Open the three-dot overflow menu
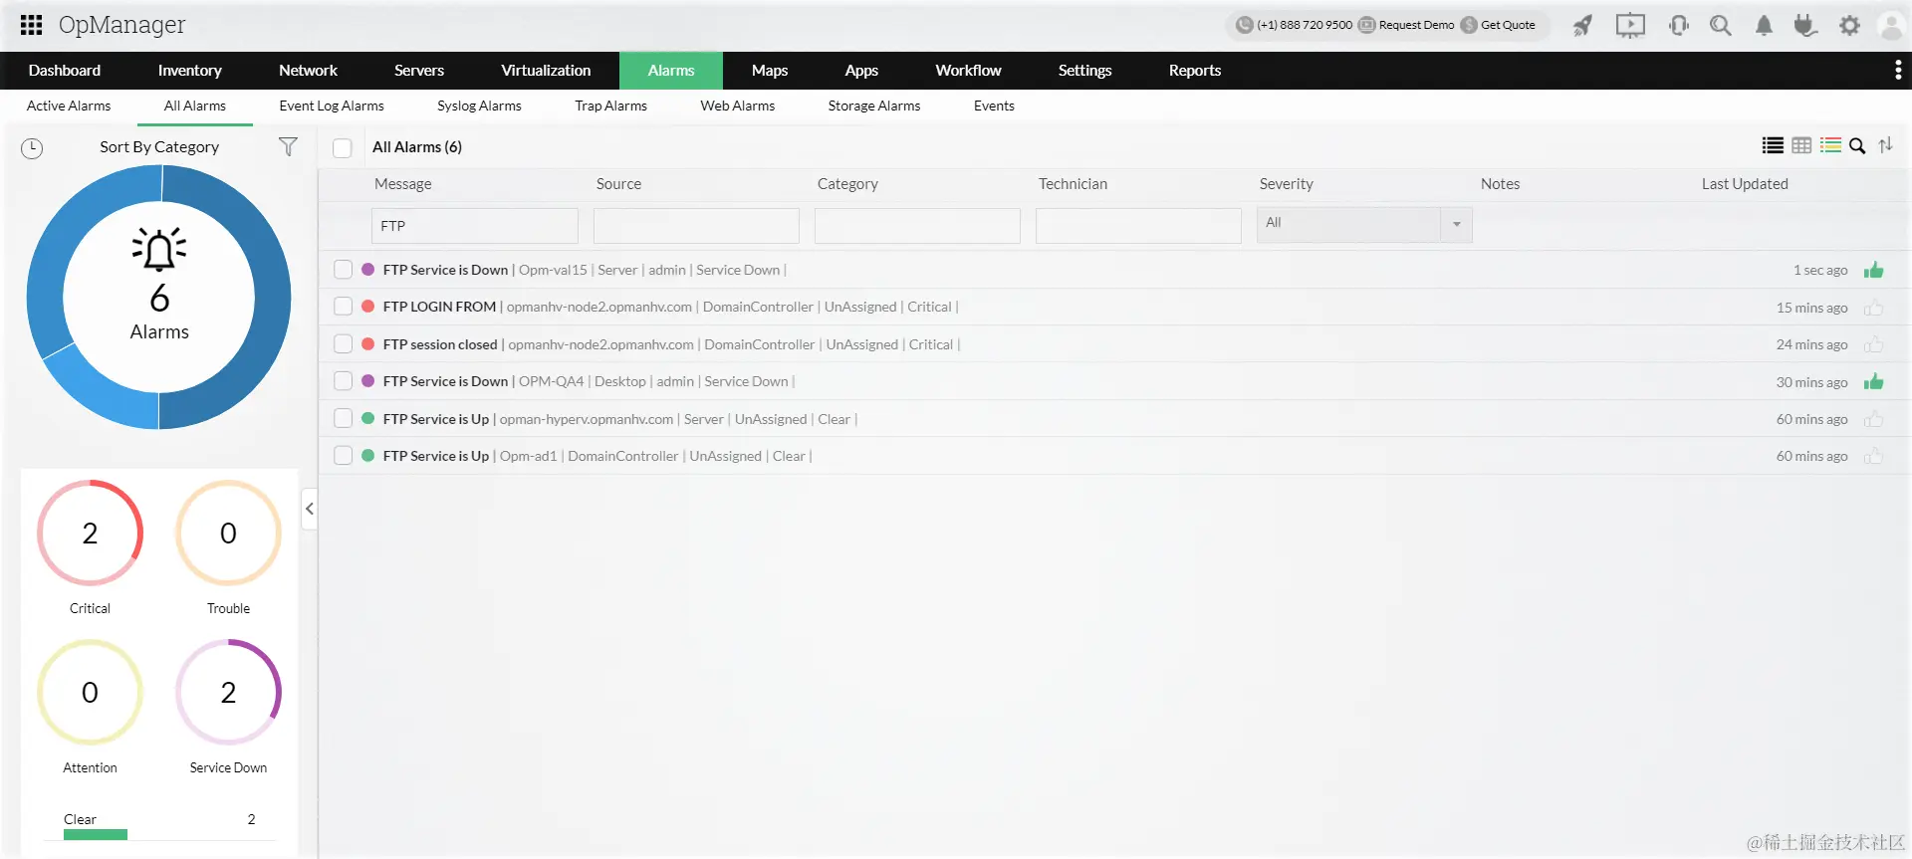 tap(1898, 70)
